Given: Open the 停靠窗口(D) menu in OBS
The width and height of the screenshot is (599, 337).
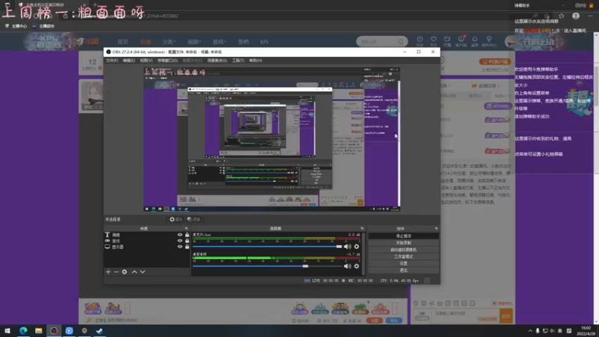Looking at the screenshot, I should pos(167,61).
